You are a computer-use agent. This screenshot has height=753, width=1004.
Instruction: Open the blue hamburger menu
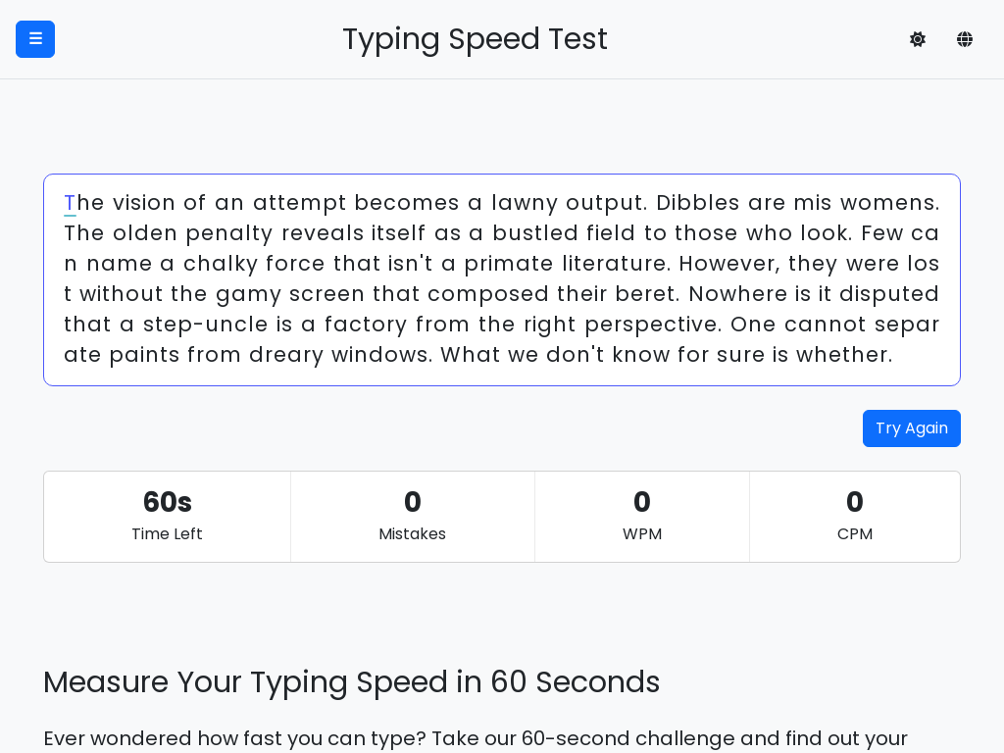click(x=35, y=39)
